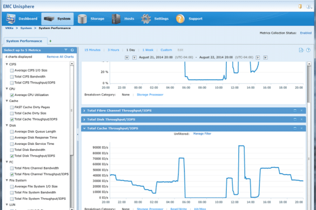The image size is (316, 210).
Task: Collapse the Disk metrics group
Action: coord(7,125)
